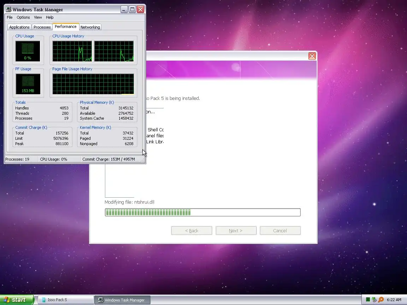Select Kernel Memory Paged 31224
The width and height of the screenshot is (407, 305).
(128, 138)
